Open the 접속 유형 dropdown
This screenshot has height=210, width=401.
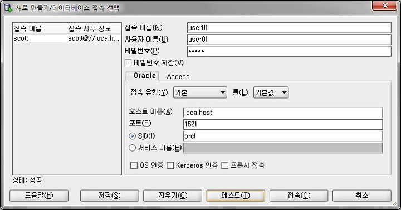pyautogui.click(x=200, y=92)
